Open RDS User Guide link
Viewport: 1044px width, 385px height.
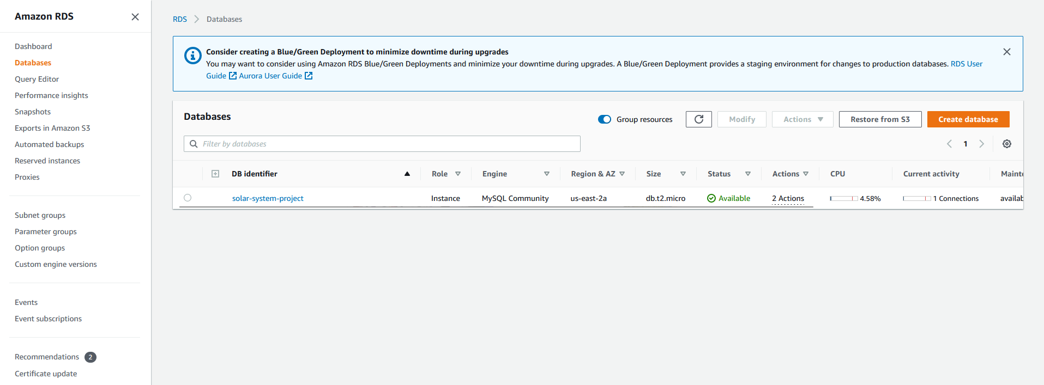pos(967,64)
